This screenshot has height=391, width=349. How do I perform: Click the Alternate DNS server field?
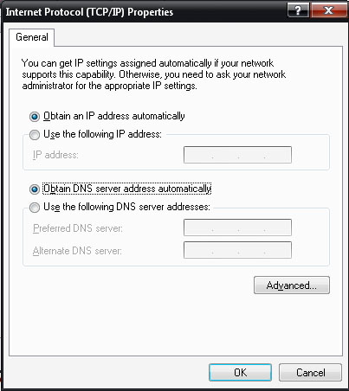237,250
